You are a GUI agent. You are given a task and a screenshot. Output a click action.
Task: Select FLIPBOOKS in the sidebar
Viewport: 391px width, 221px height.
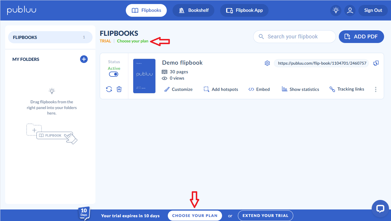click(50, 37)
